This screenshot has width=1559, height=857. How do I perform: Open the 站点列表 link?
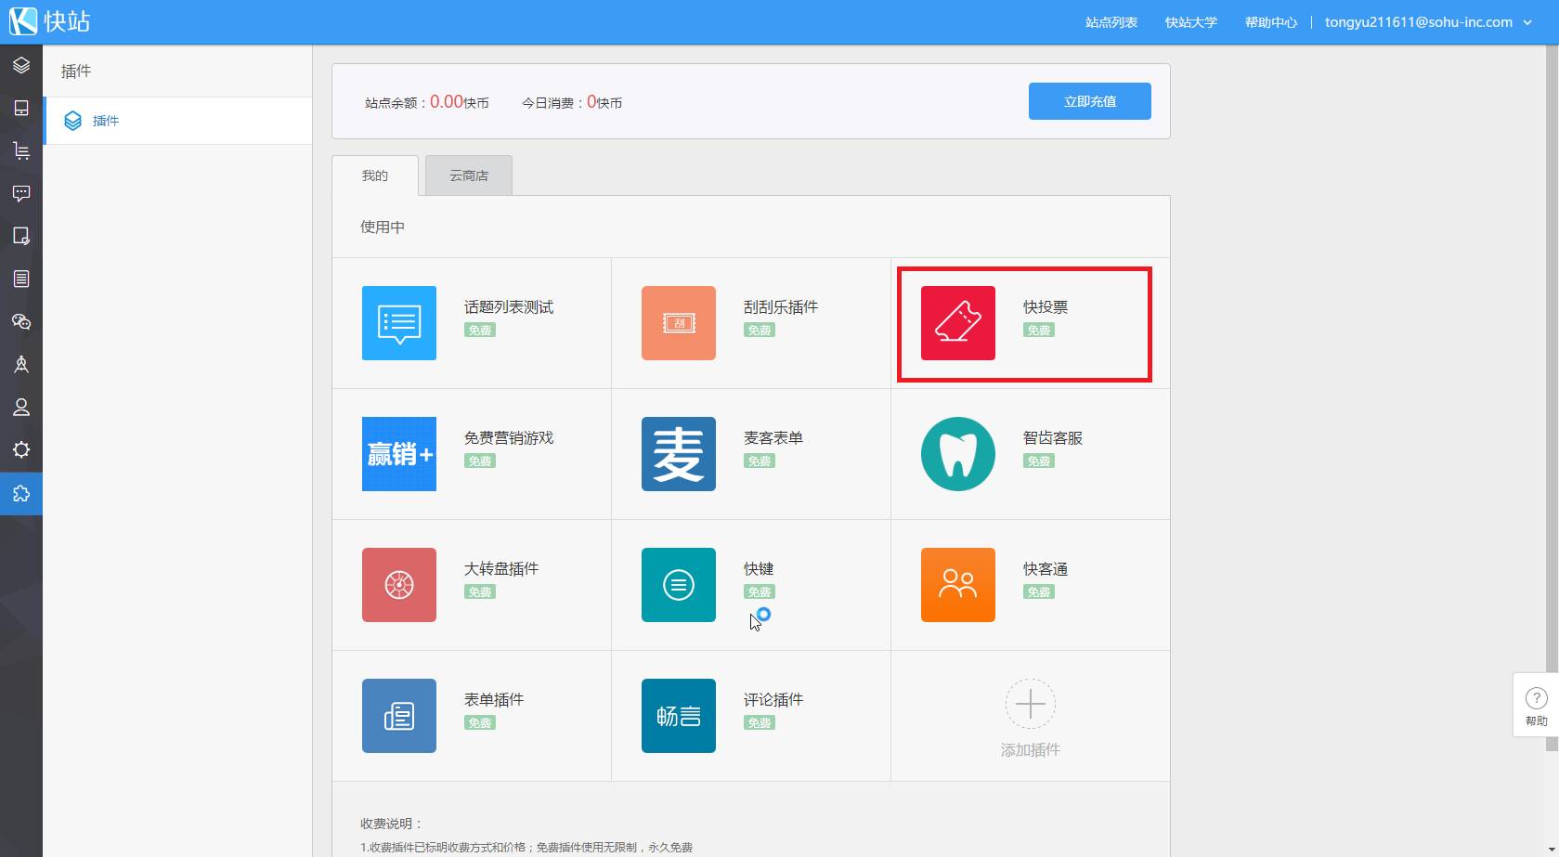(1111, 22)
